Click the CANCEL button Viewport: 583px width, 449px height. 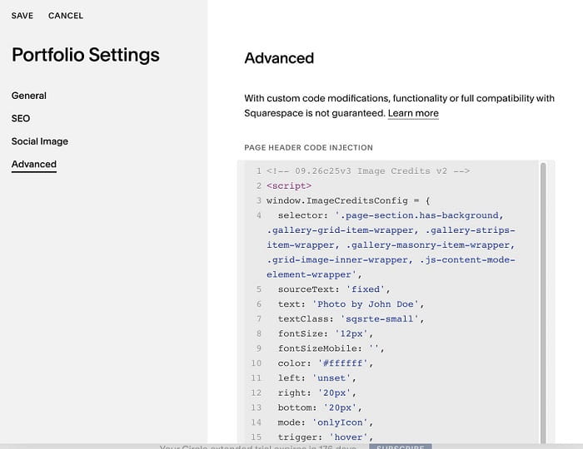click(x=66, y=16)
